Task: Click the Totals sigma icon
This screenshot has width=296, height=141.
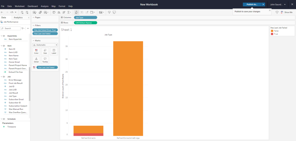Action: [69, 12]
